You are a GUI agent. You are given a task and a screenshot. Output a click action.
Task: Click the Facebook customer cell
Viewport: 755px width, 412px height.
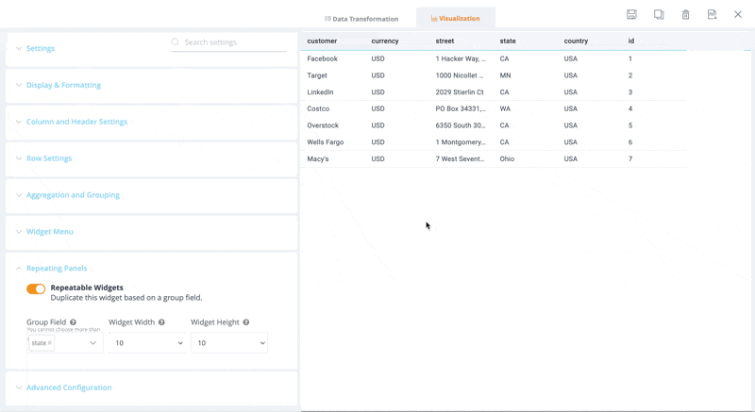[x=322, y=58]
